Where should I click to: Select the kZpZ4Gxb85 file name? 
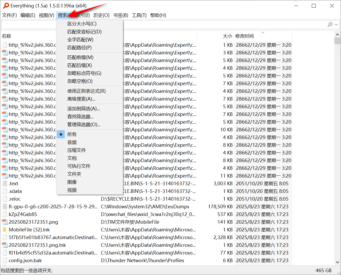click(x=23, y=214)
